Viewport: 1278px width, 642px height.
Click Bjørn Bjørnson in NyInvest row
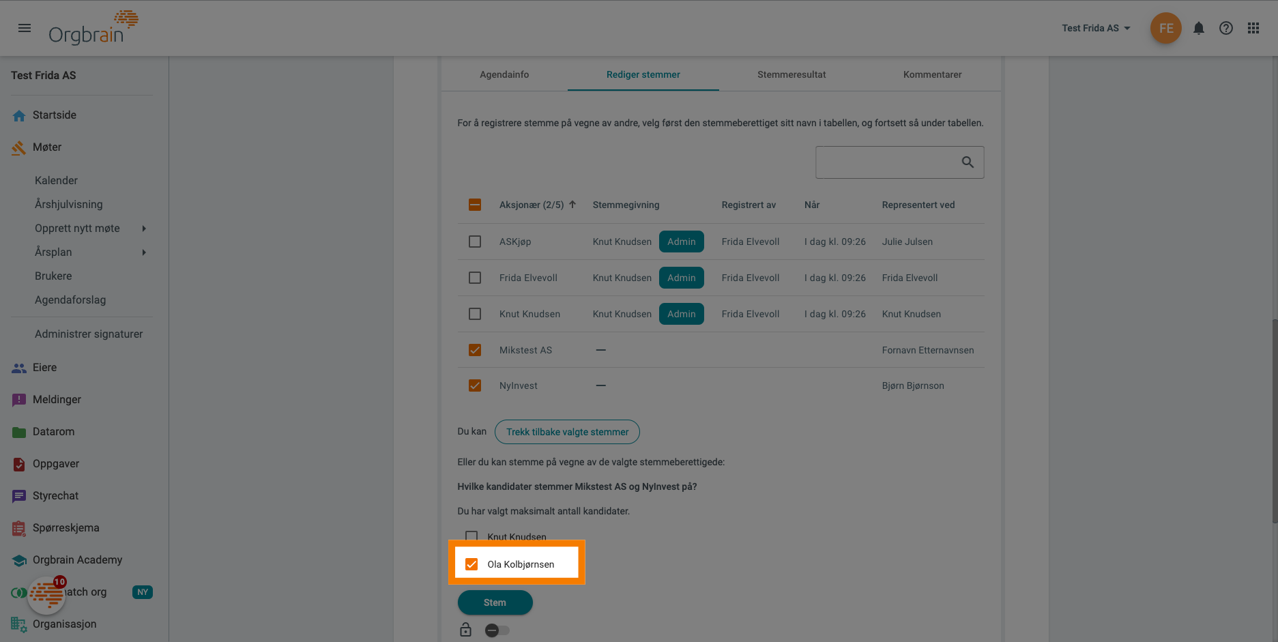pyautogui.click(x=913, y=385)
